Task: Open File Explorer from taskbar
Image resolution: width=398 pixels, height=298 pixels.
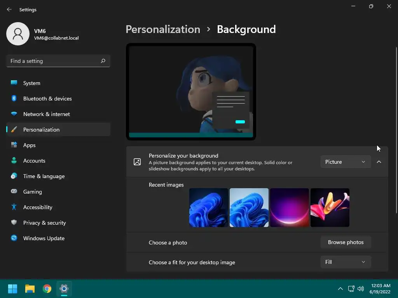Action: tap(30, 289)
